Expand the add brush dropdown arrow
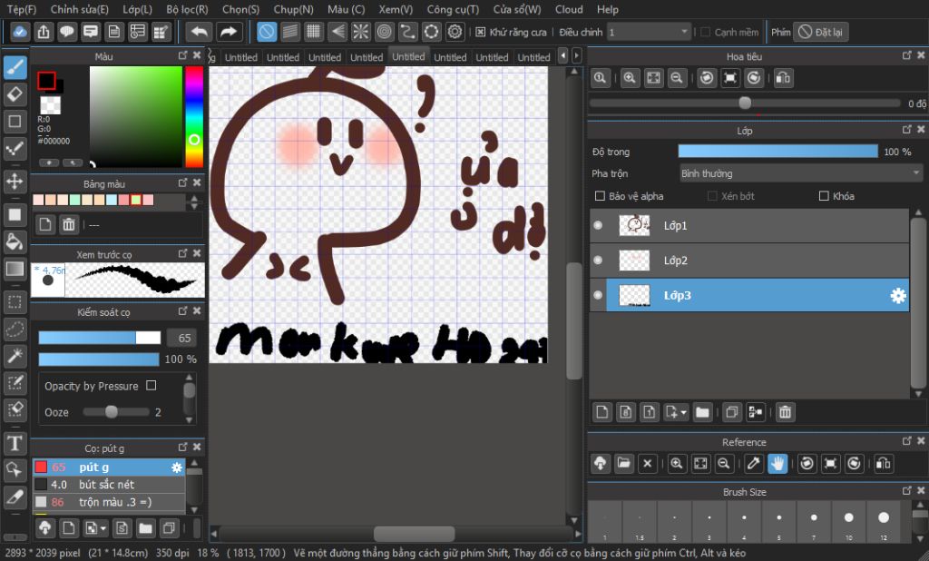The width and height of the screenshot is (929, 561). pyautogui.click(x=103, y=527)
